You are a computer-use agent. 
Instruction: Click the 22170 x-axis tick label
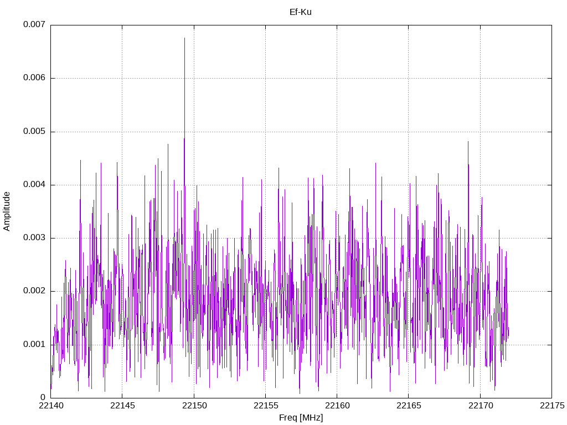[x=481, y=406]
